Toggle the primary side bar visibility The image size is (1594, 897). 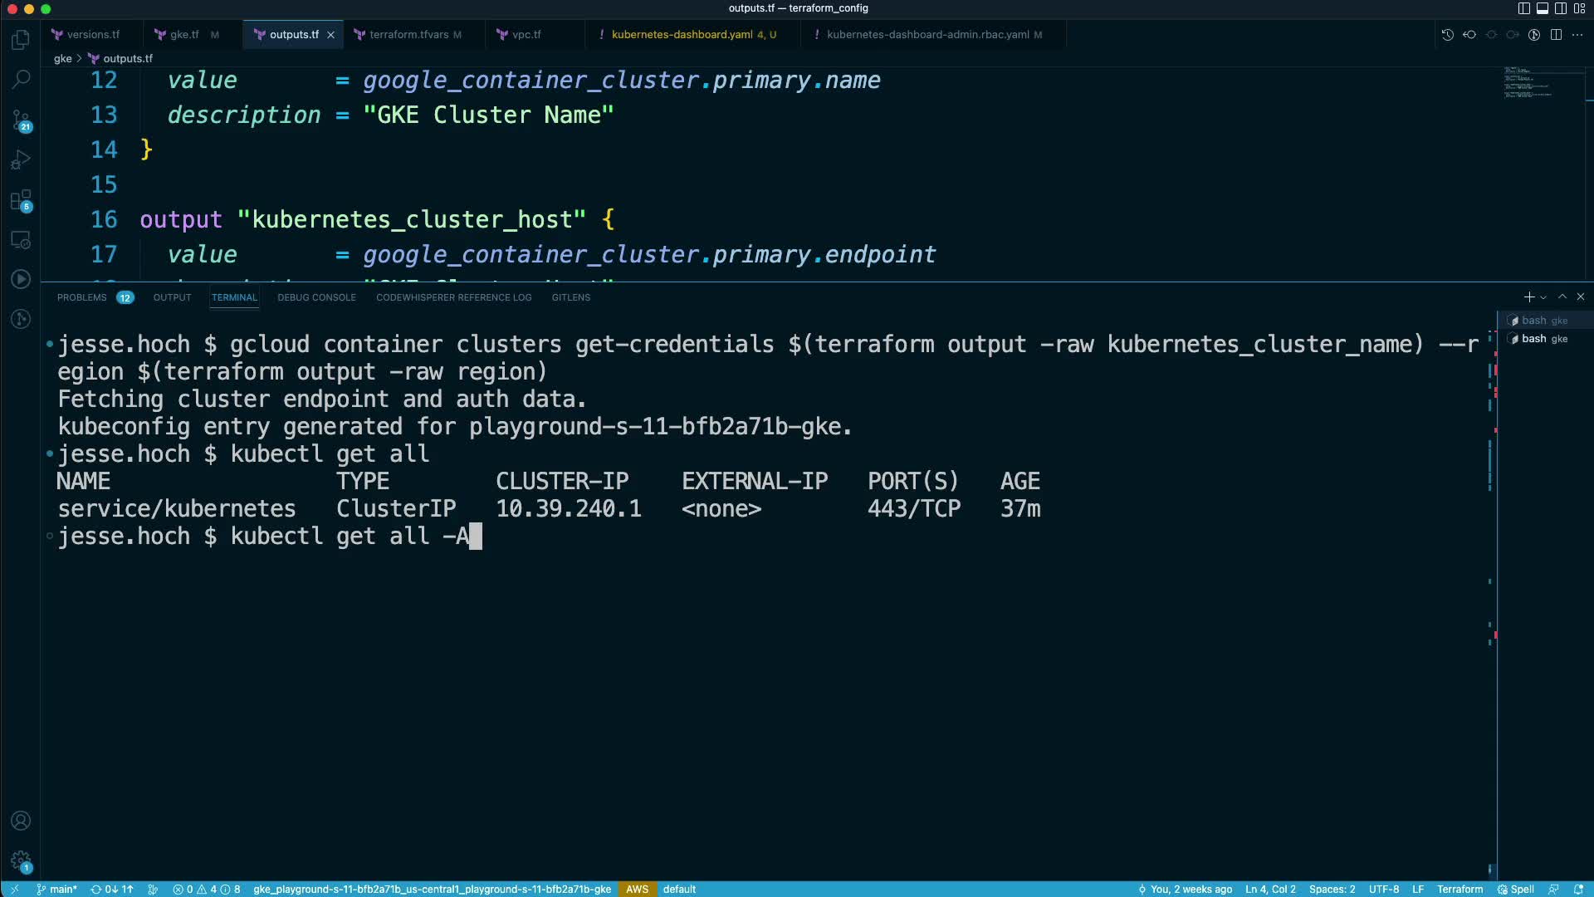coord(1523,8)
